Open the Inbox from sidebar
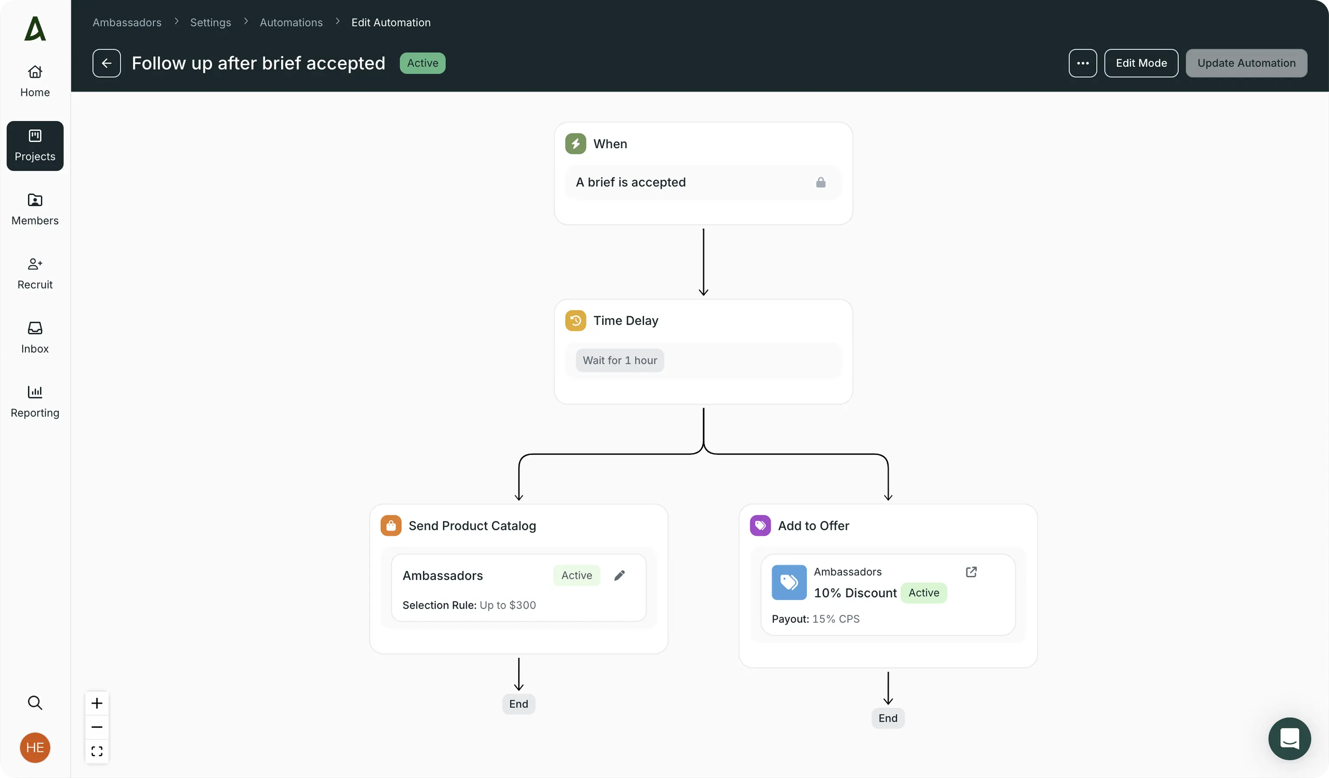Screen dimensions: 1329x778 35,337
